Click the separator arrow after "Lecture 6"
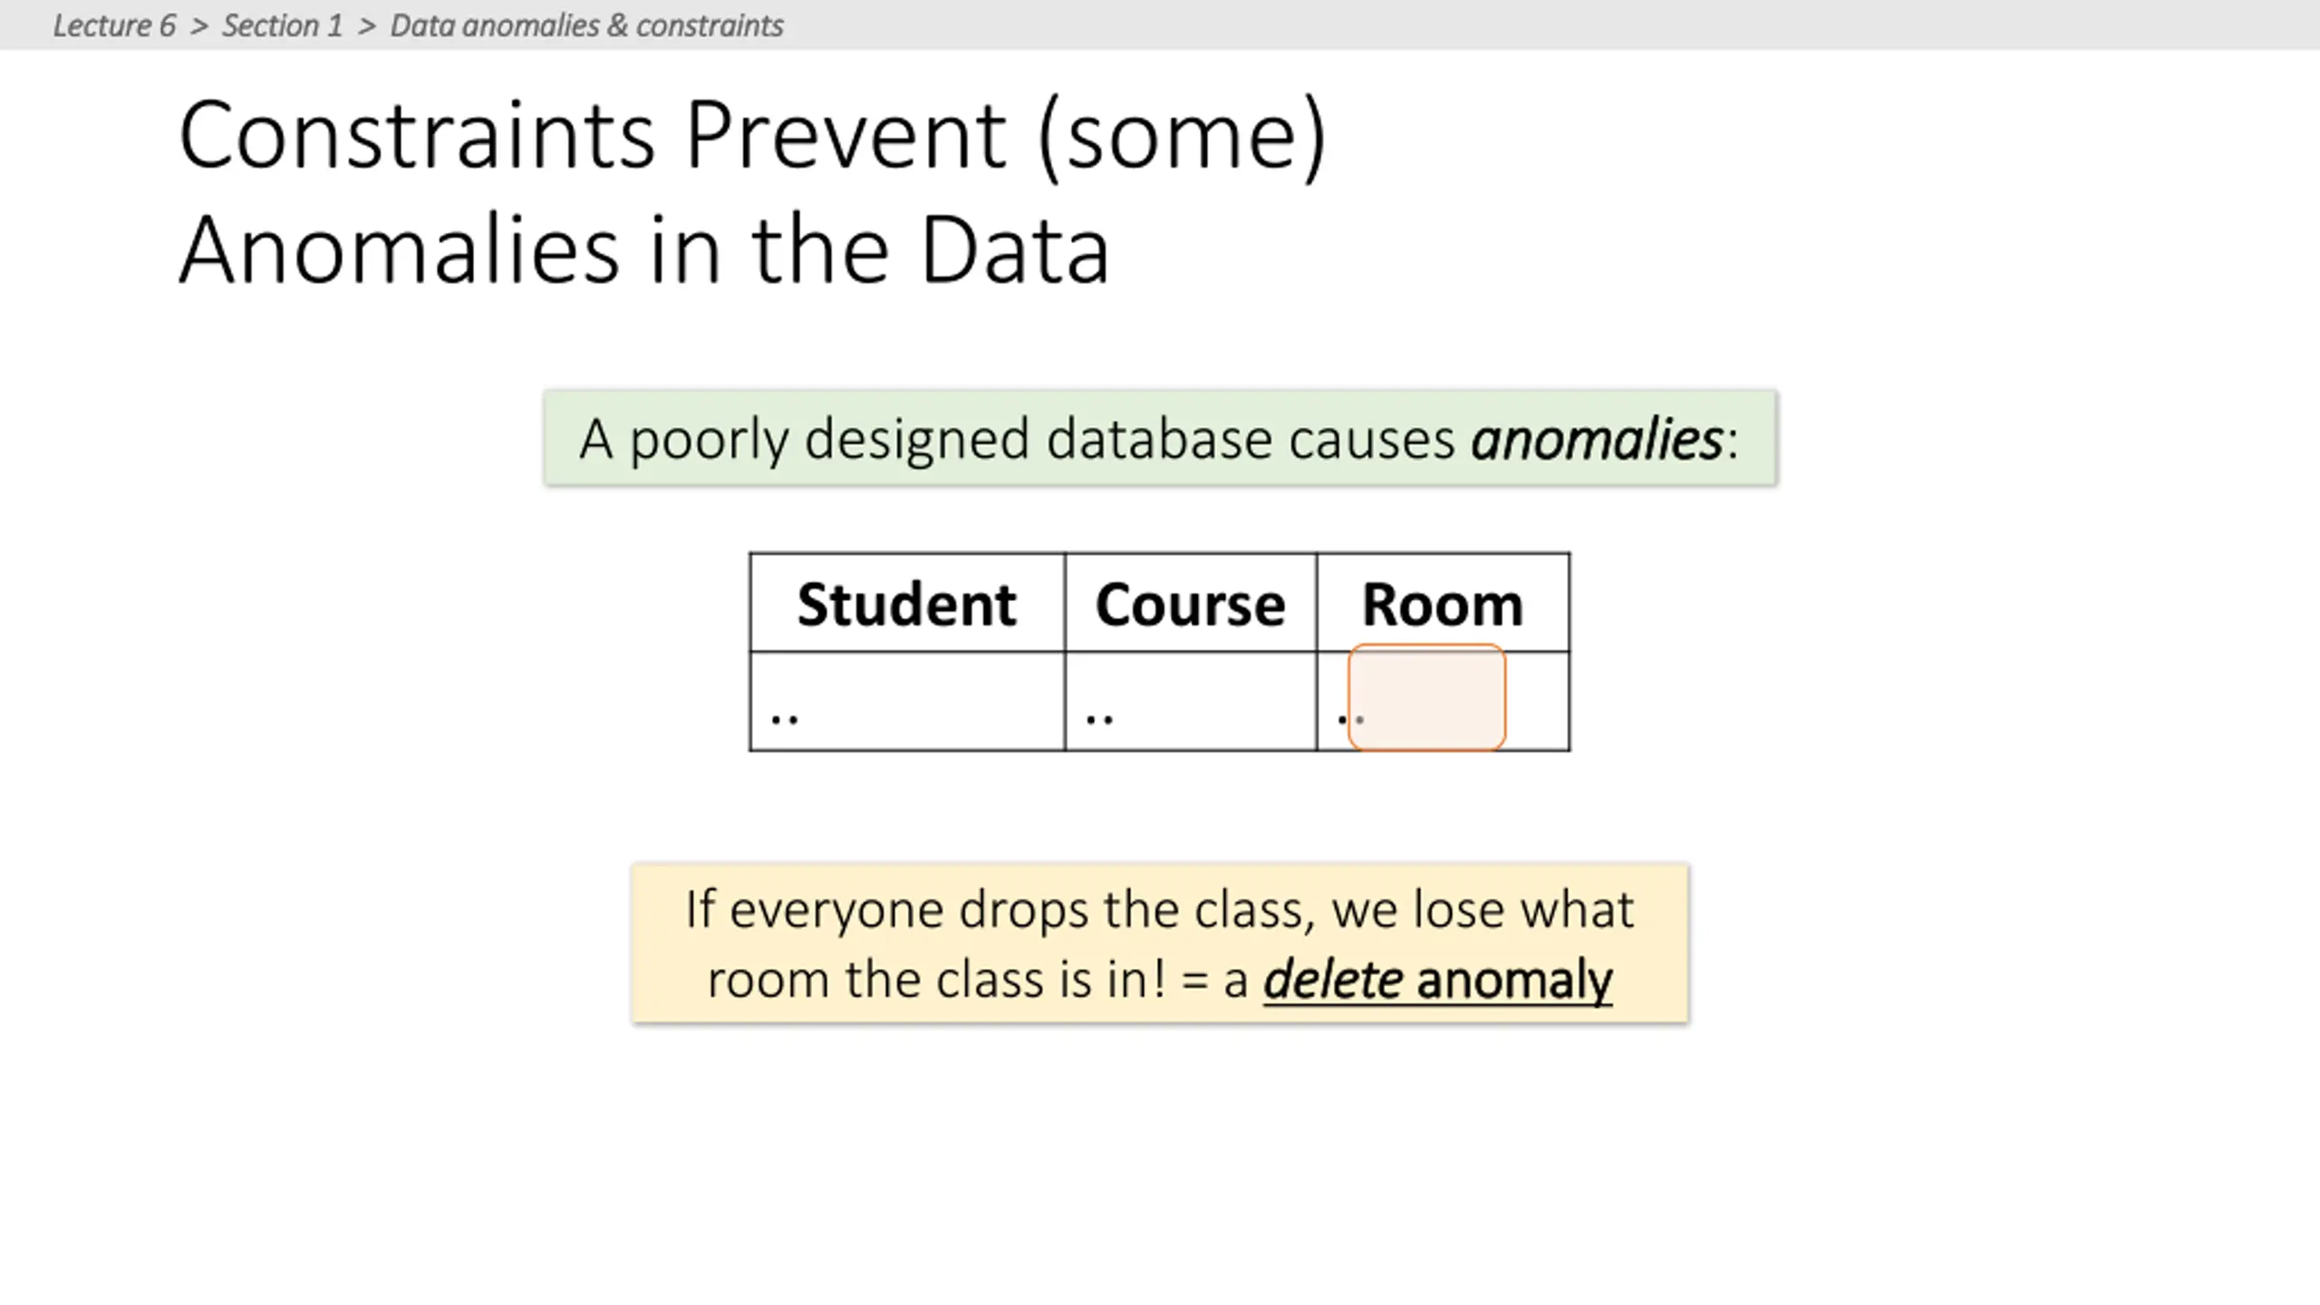Image resolution: width=2320 pixels, height=1305 pixels. click(x=199, y=26)
